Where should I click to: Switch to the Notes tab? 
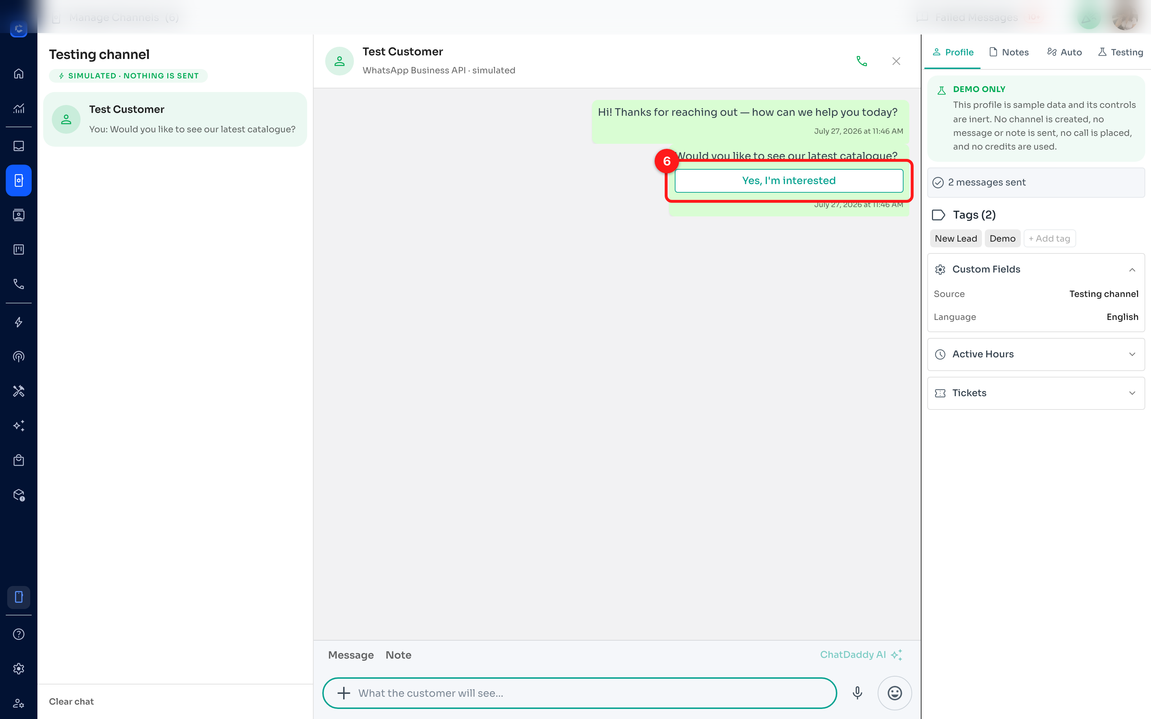pos(1009,52)
